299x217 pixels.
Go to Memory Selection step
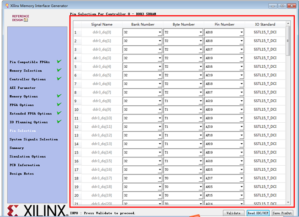[x=26, y=71]
